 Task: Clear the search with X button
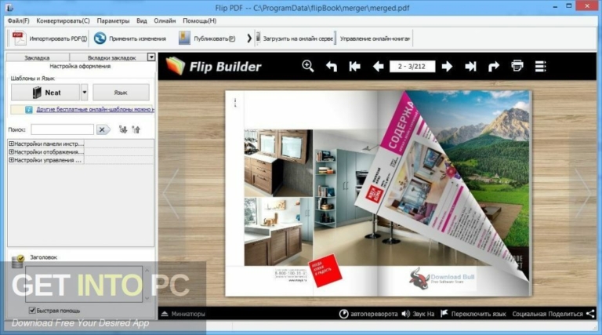103,129
